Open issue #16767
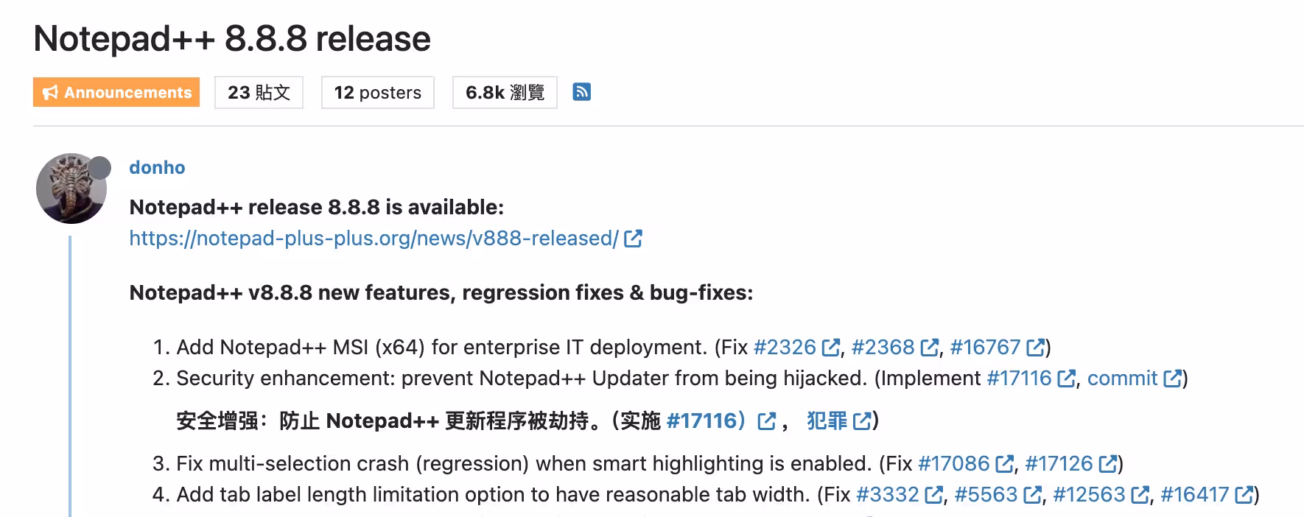 [x=985, y=346]
